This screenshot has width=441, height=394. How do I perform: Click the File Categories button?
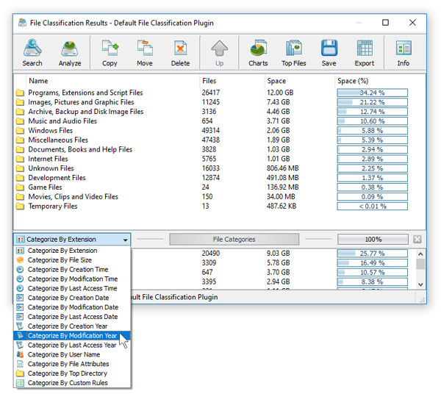(x=234, y=240)
